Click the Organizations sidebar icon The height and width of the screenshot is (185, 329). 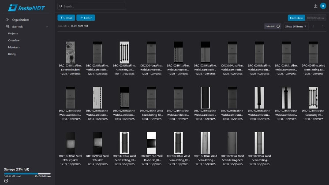coord(7,20)
